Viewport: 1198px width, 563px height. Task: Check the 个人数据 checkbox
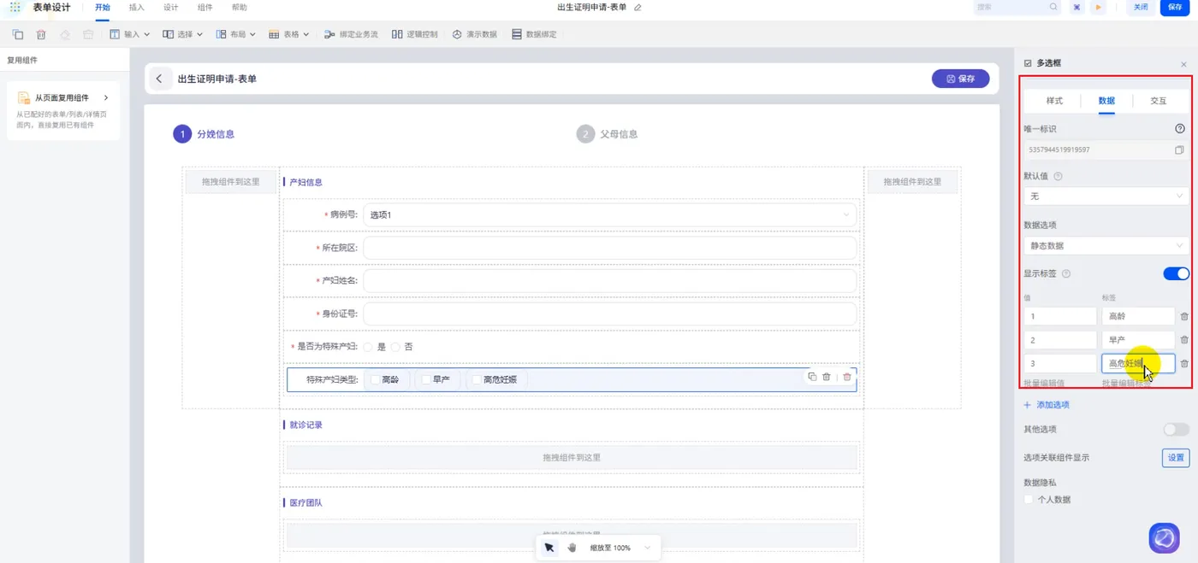(x=1029, y=500)
